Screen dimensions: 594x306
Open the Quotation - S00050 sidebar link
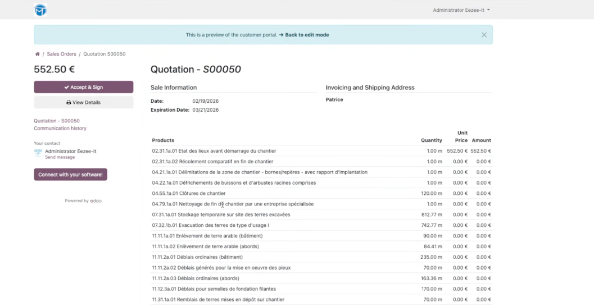coord(57,121)
